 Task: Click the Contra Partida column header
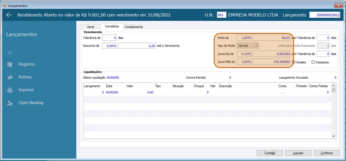click(x=318, y=86)
